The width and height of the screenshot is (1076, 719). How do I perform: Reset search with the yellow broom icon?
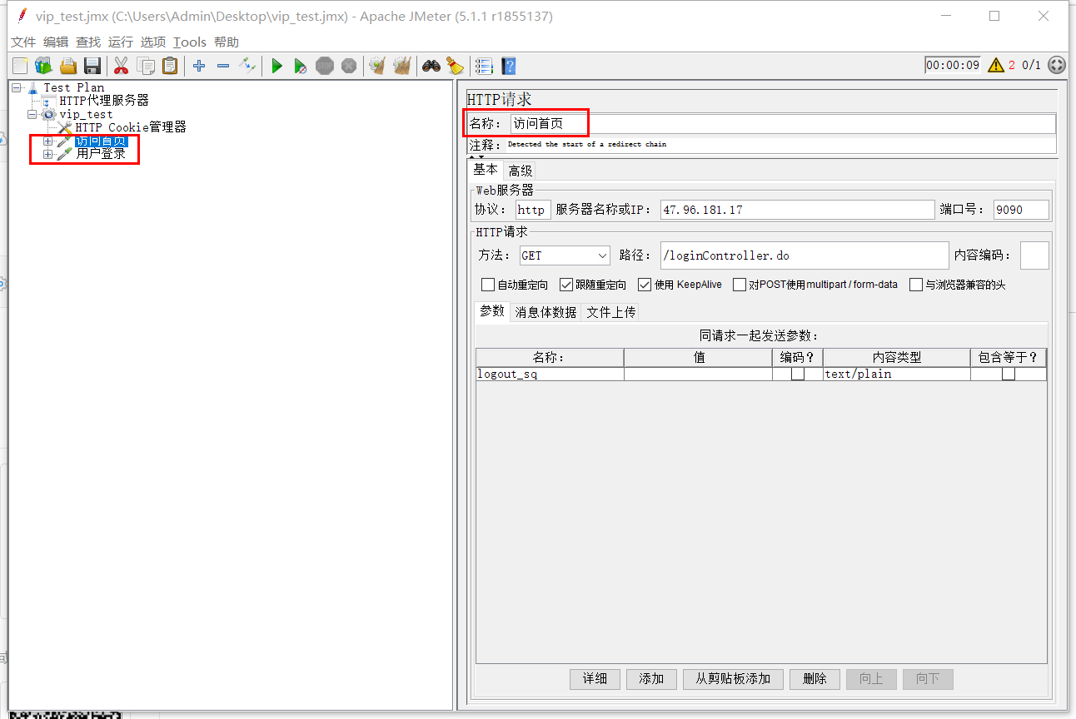pos(455,66)
